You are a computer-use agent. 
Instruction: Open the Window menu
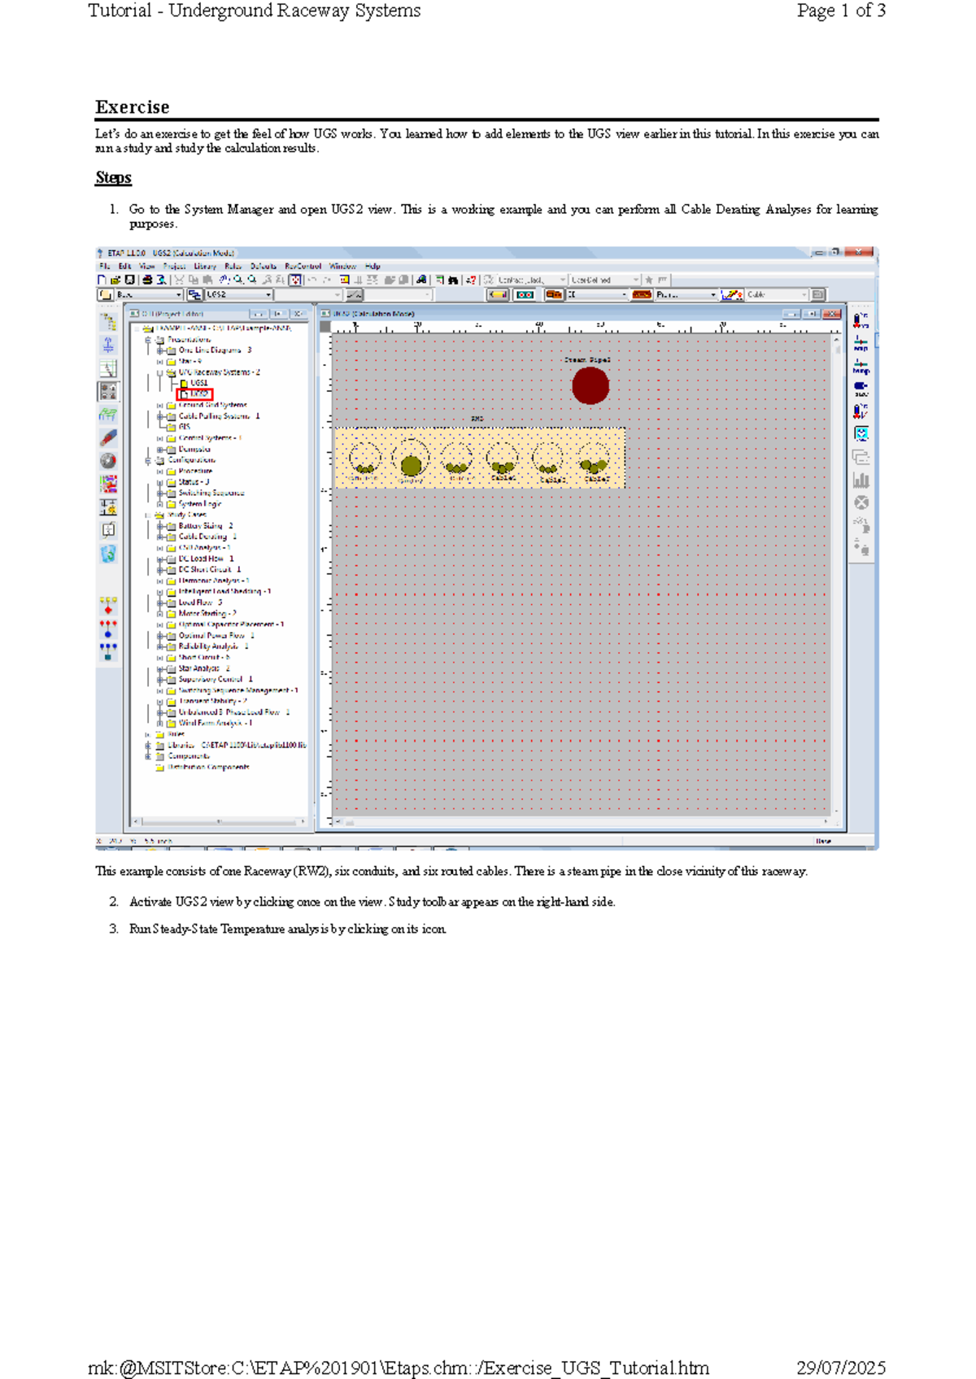pyautogui.click(x=342, y=266)
